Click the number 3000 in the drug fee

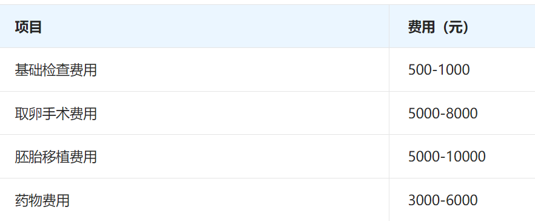423,200
